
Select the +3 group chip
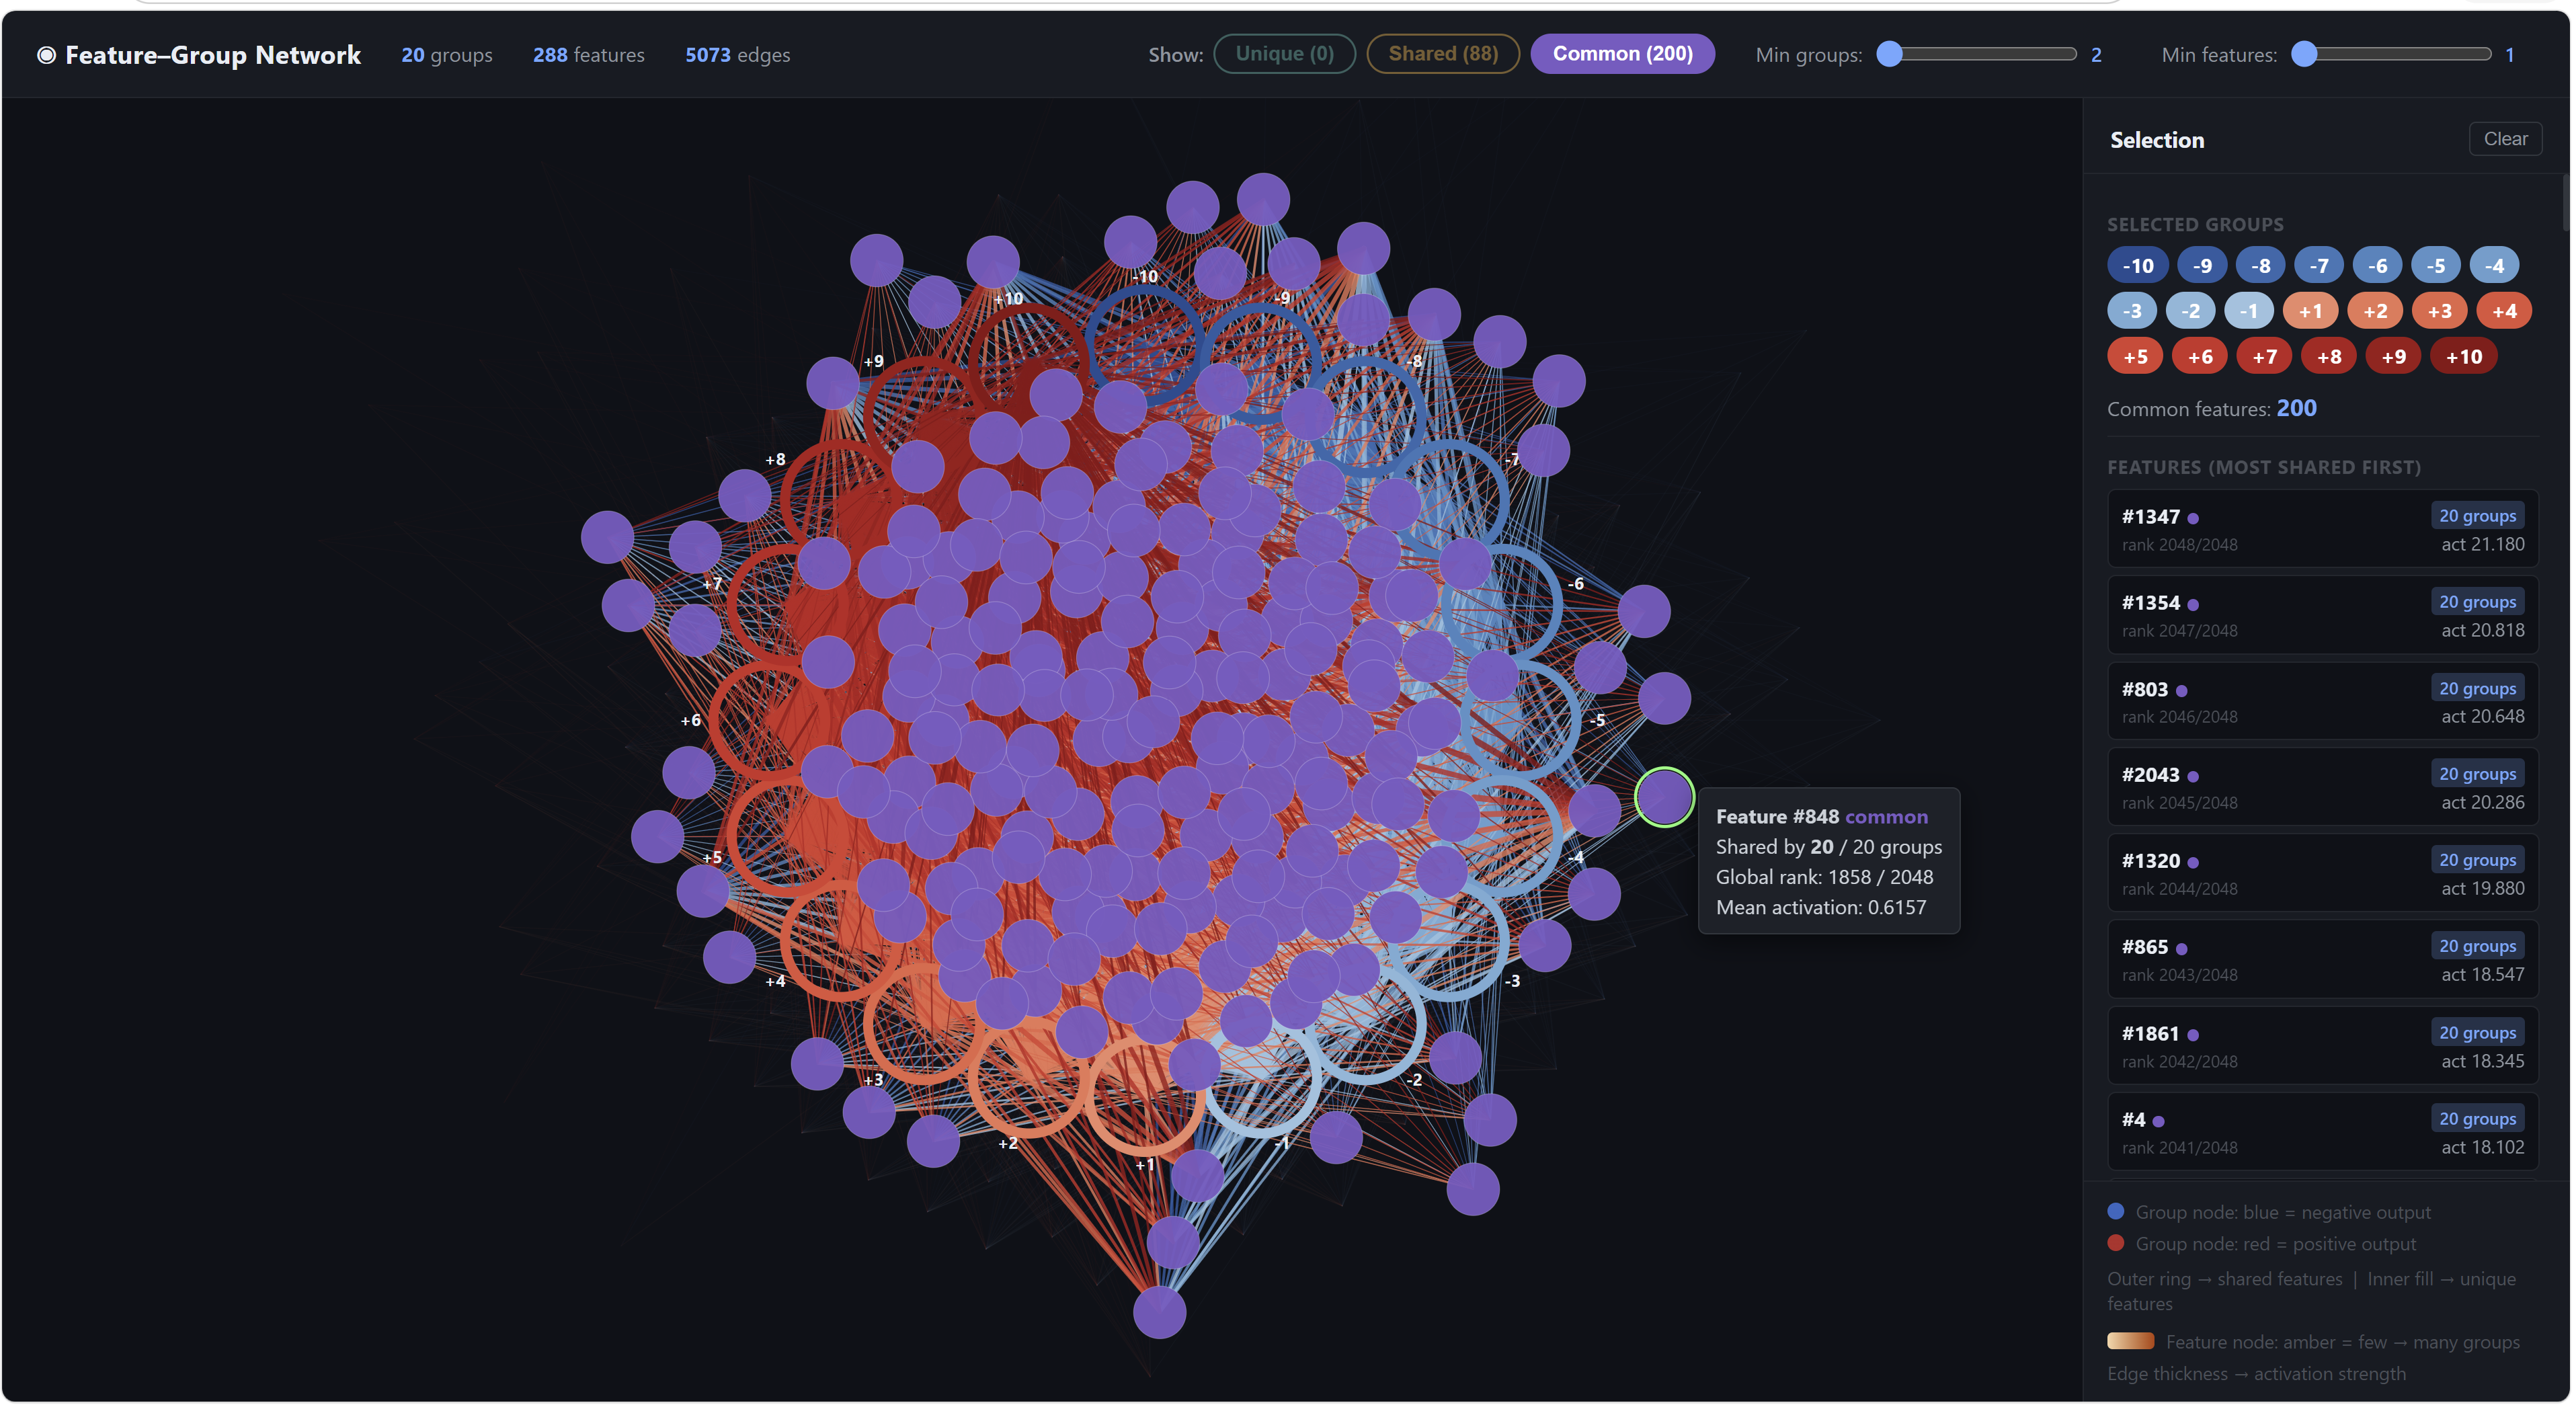click(x=2439, y=311)
